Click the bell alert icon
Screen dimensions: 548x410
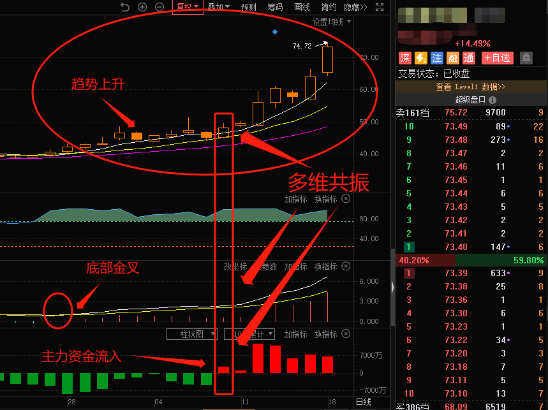[526, 57]
